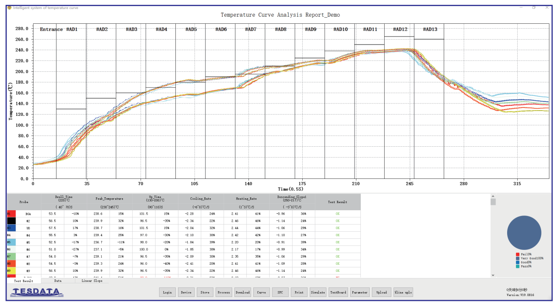Open the Parameter button
Viewport: 556px width, 304px height.
360,292
